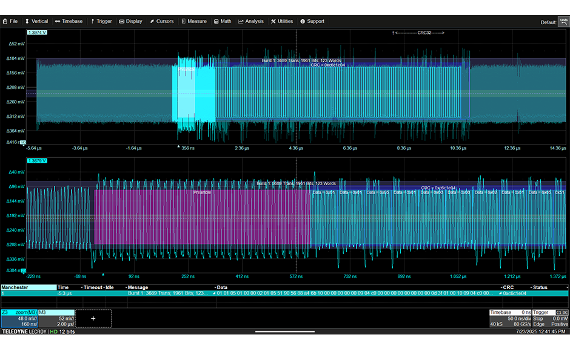Open the Vertical menu
The image size is (570, 349).
(x=36, y=21)
